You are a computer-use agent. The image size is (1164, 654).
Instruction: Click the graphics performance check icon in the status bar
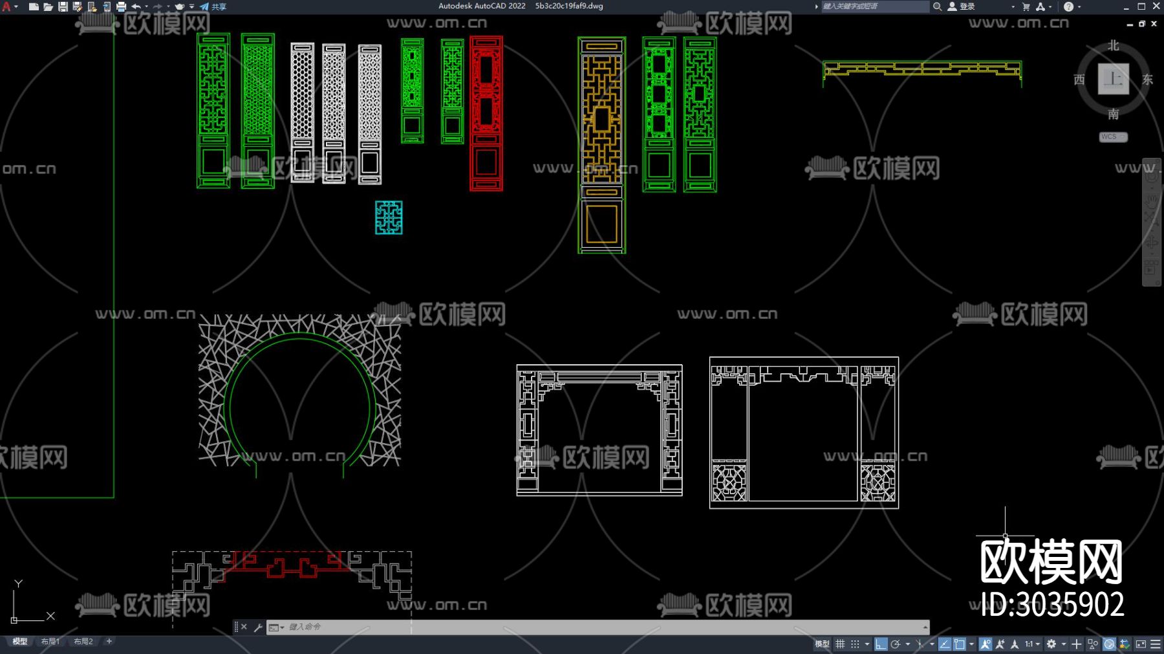(1125, 644)
